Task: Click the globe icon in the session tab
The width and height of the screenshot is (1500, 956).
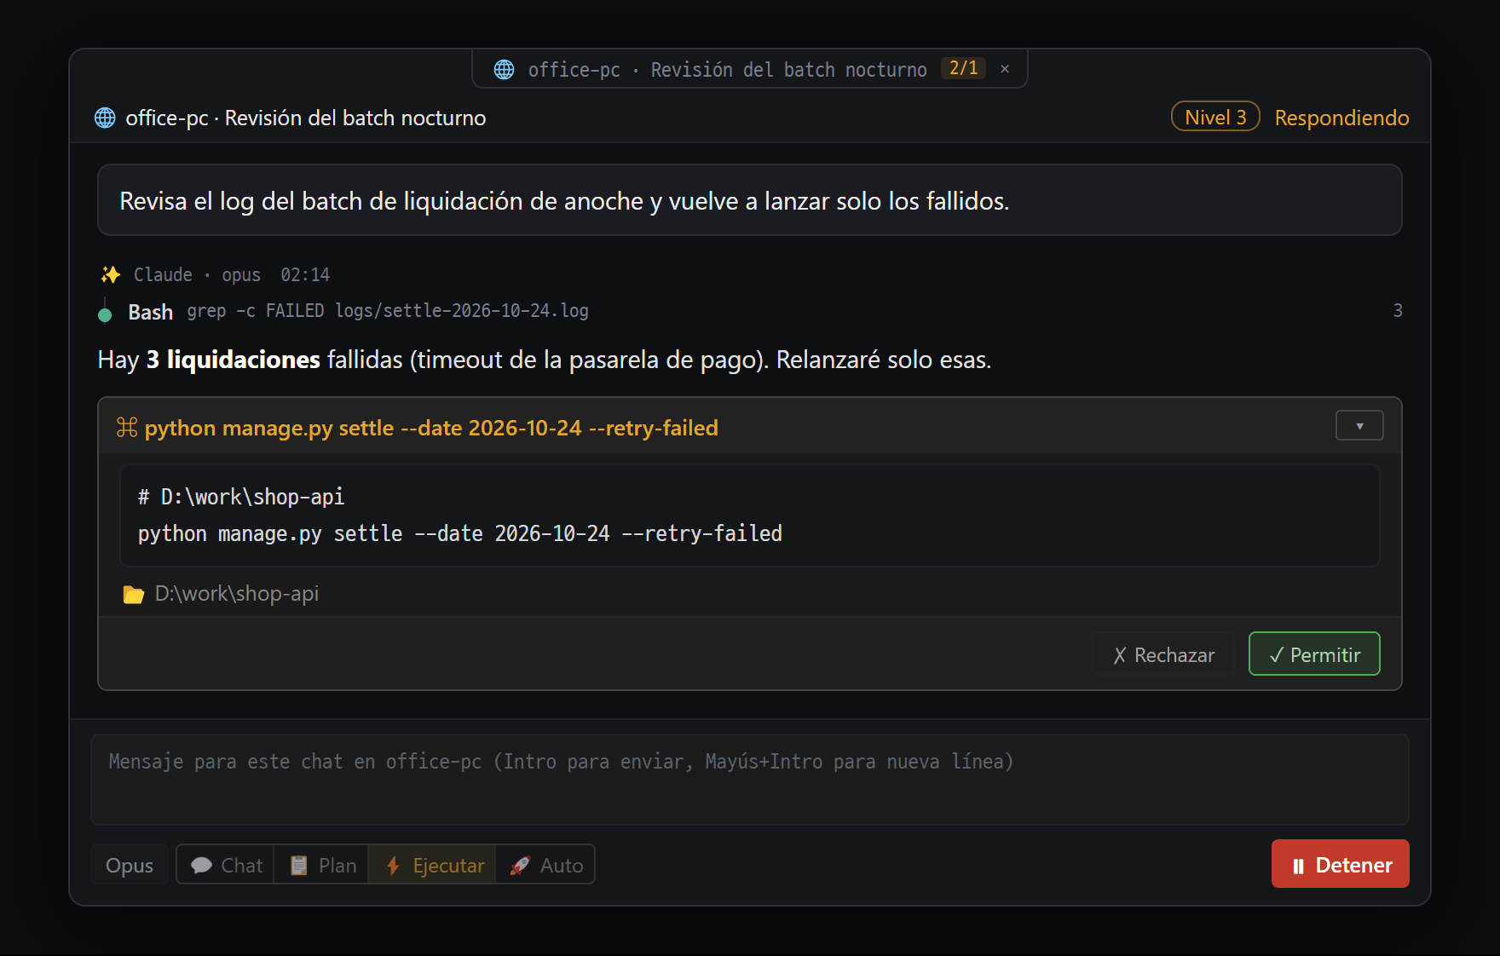Action: (505, 69)
